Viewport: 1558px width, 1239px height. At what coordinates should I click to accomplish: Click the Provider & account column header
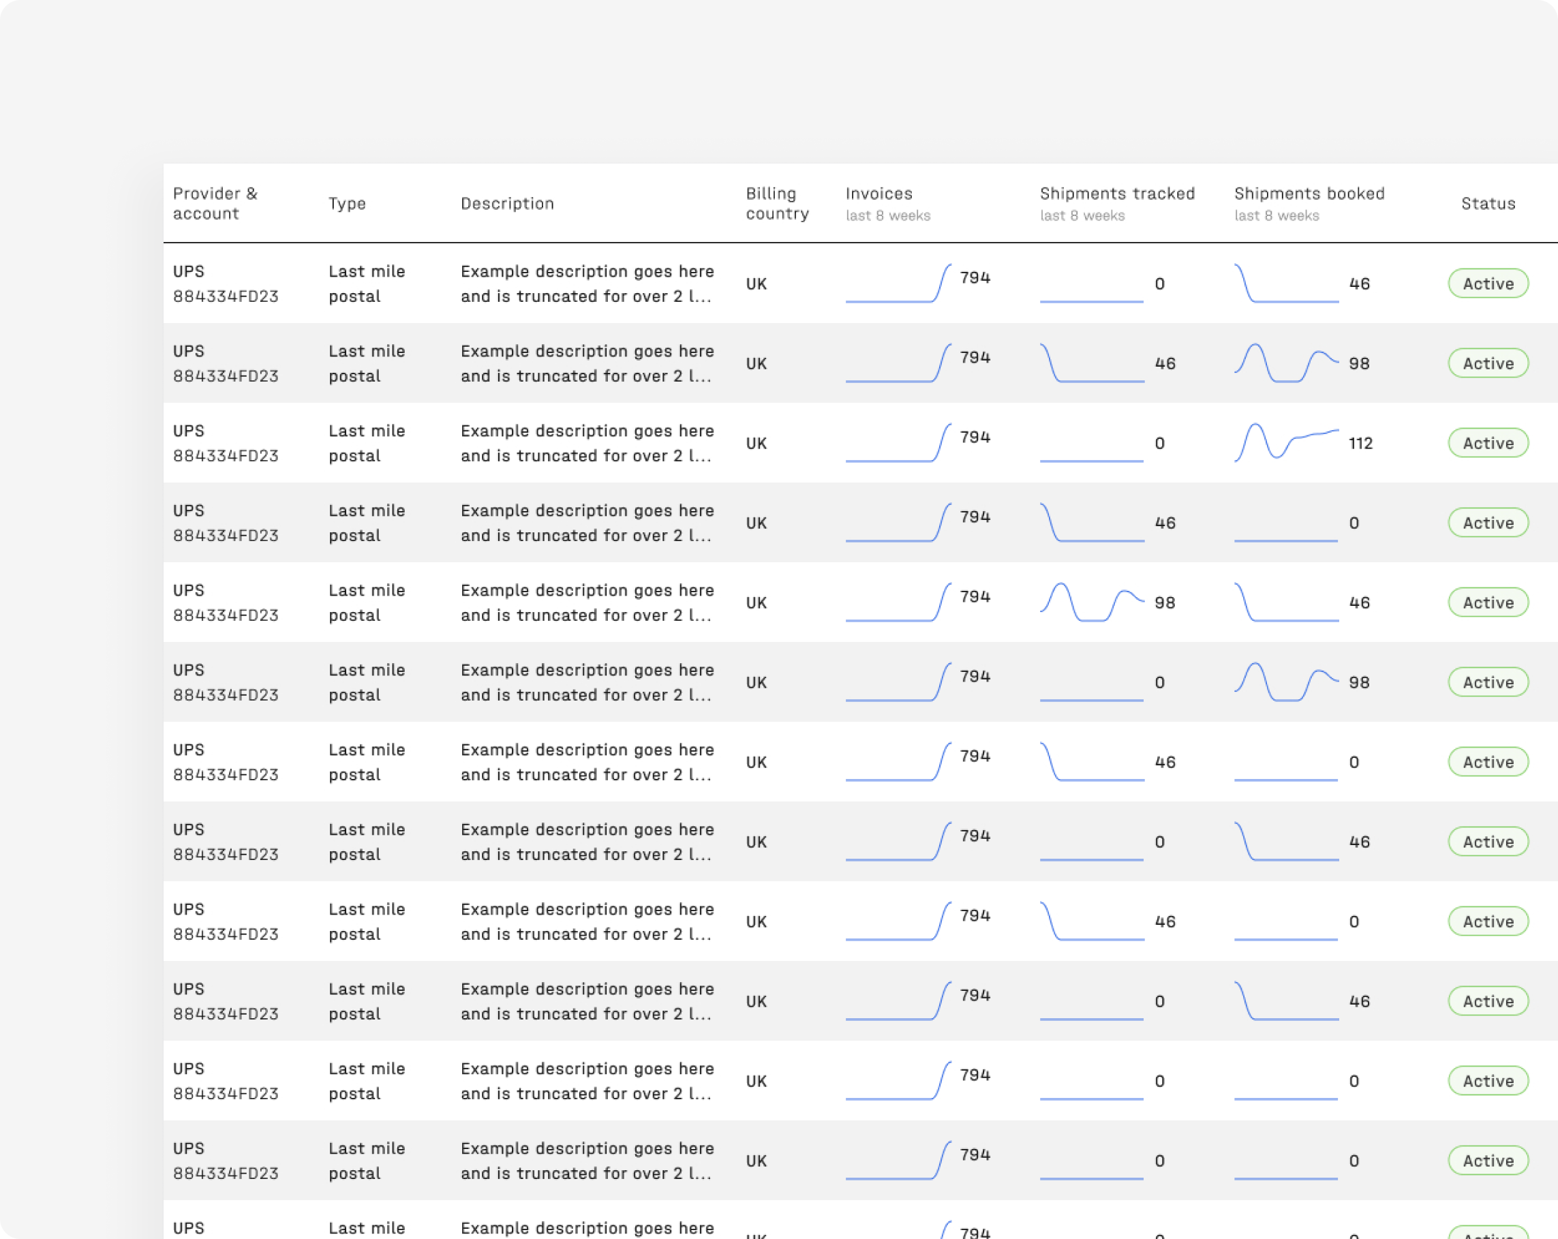tap(215, 203)
